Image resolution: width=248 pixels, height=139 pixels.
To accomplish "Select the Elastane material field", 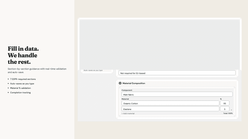I will [x=170, y=109].
